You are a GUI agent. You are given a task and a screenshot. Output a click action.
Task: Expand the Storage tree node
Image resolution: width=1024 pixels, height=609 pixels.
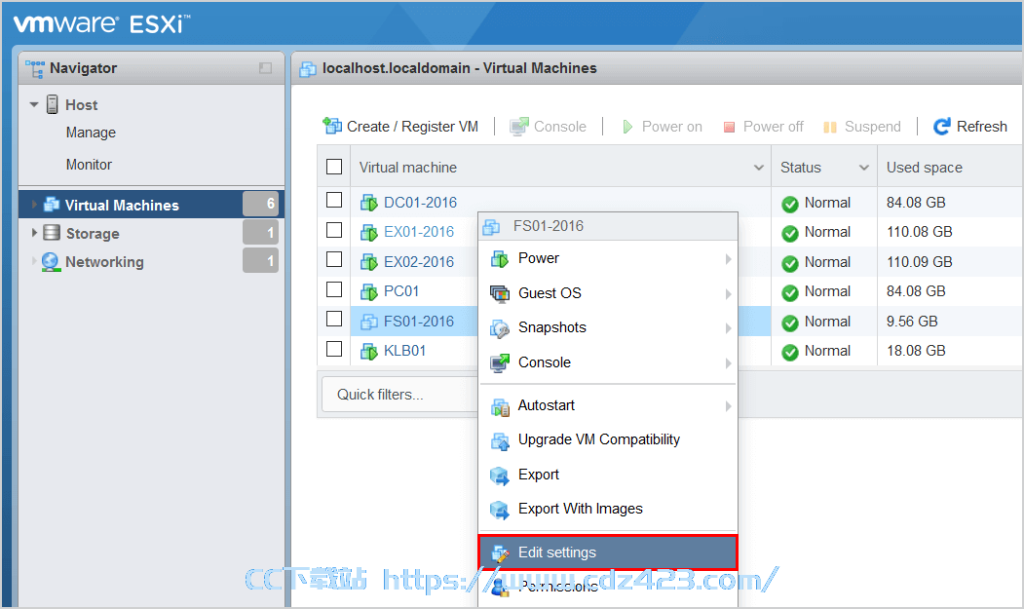pos(34,233)
